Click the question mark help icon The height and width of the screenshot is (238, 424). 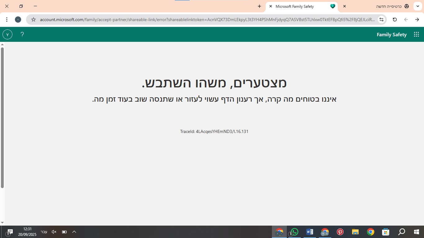pyautogui.click(x=22, y=34)
